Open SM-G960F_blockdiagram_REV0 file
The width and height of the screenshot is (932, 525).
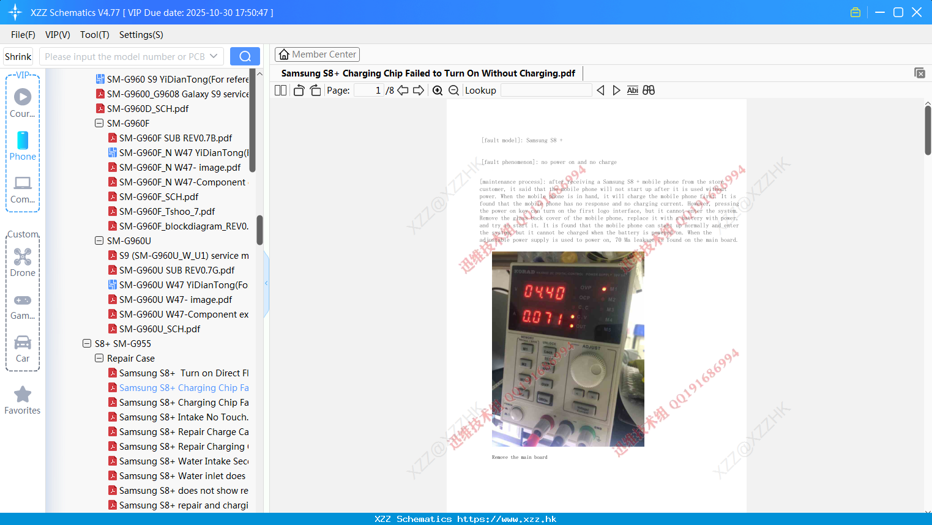pos(178,226)
